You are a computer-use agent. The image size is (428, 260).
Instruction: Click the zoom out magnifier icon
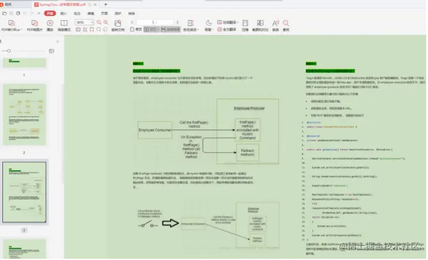click(99, 23)
